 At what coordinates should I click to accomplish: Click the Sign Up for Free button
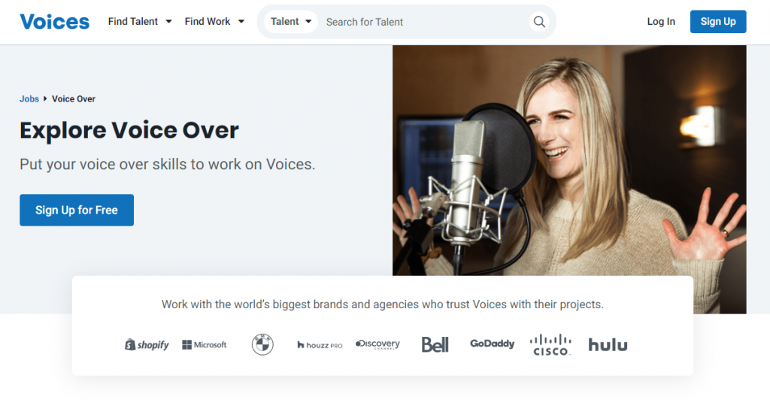point(77,211)
